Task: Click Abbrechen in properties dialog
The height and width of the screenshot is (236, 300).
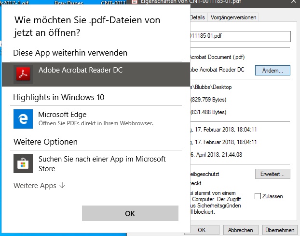Action: coord(241,230)
